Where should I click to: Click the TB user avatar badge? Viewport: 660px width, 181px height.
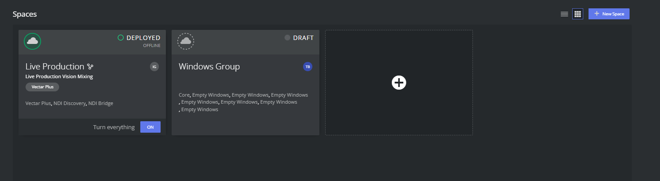tap(307, 67)
